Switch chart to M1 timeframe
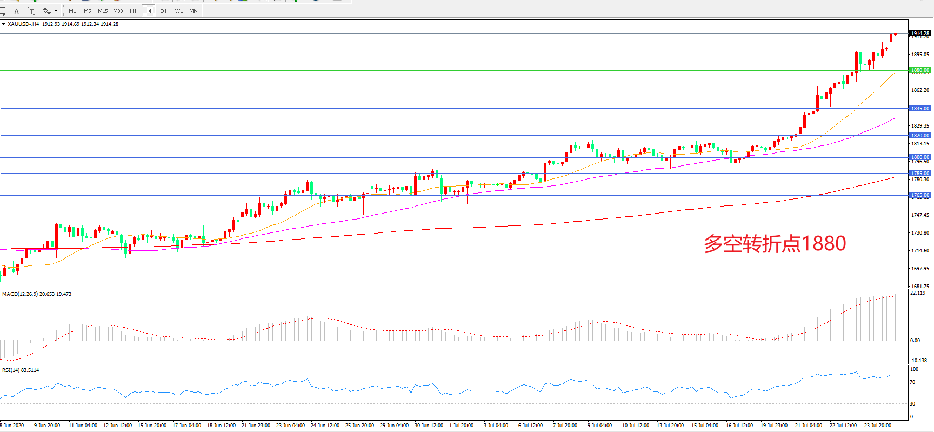Image resolution: width=934 pixels, height=432 pixels. coord(72,11)
